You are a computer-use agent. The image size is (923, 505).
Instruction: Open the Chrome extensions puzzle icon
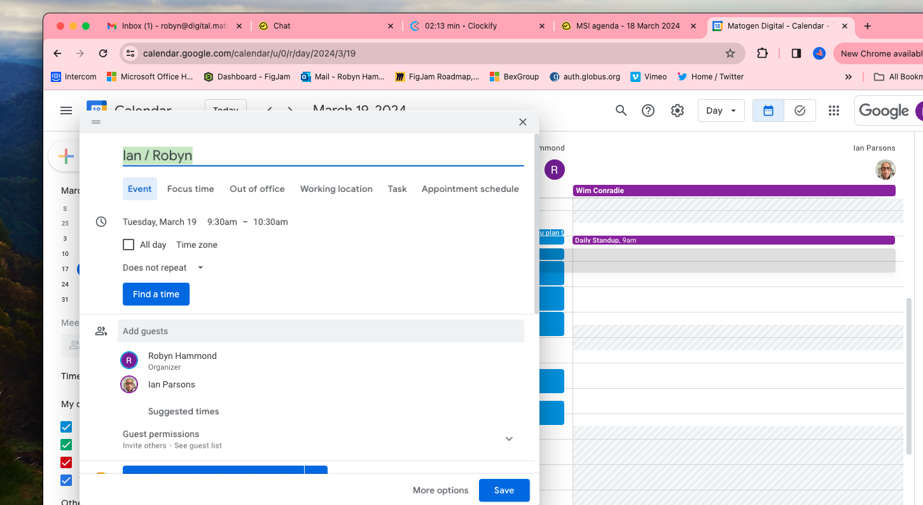coord(762,53)
